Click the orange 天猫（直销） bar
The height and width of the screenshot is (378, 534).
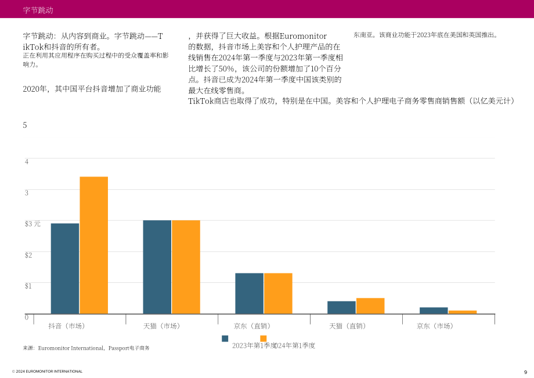(370, 306)
